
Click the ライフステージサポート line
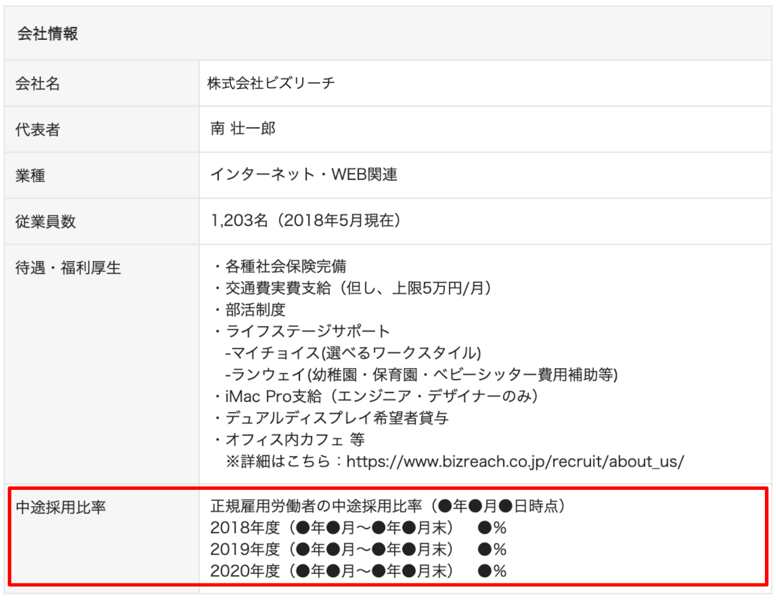tap(302, 331)
